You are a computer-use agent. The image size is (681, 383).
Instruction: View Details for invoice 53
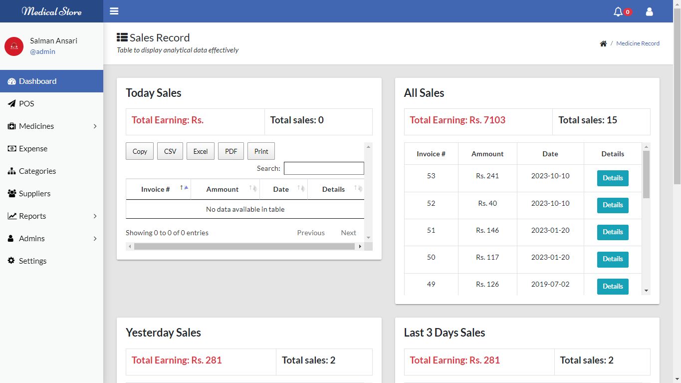click(x=613, y=178)
